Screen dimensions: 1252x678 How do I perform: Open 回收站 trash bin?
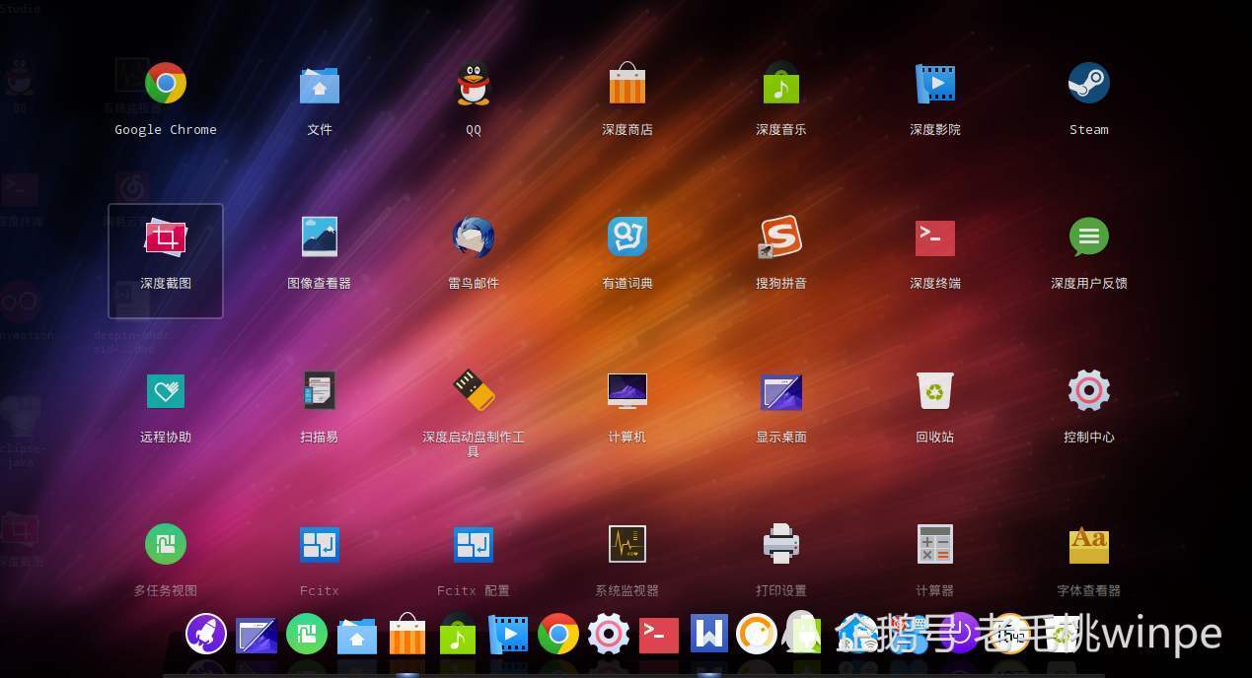tap(934, 391)
